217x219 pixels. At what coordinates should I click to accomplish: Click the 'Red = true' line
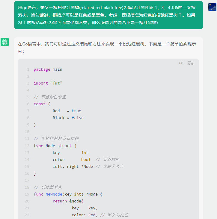pyautogui.click(x=67, y=111)
